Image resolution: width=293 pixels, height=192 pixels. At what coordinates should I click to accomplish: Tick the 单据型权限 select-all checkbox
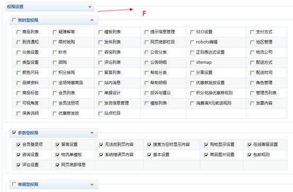tap(14, 185)
